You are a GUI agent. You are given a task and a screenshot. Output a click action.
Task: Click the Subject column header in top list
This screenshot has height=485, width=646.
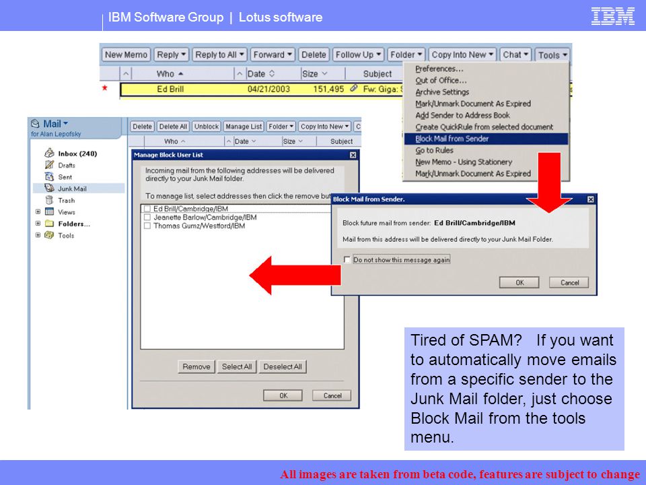(x=378, y=74)
